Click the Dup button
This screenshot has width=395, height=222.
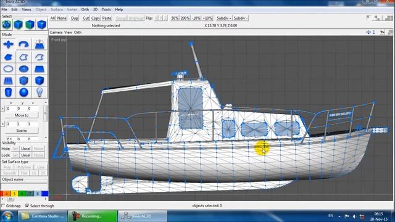click(x=74, y=18)
